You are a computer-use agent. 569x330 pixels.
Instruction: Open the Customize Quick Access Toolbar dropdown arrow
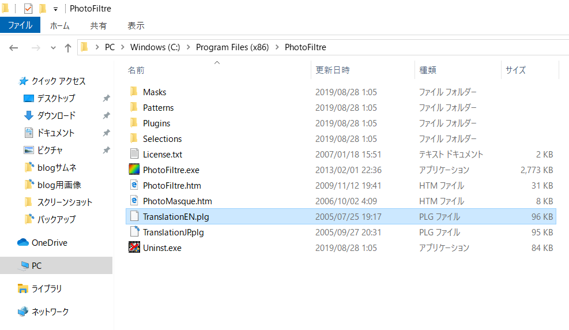[55, 9]
